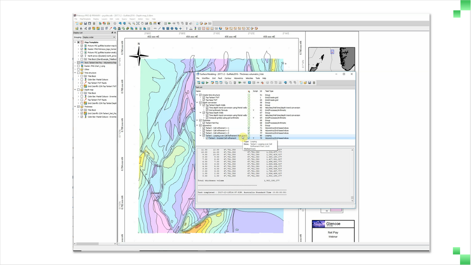Open the Query menu in Petrosys

click(124, 19)
